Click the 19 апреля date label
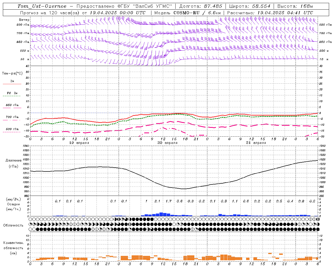Image resolution: width=333 pixels, height=266 pixels. [x=79, y=143]
